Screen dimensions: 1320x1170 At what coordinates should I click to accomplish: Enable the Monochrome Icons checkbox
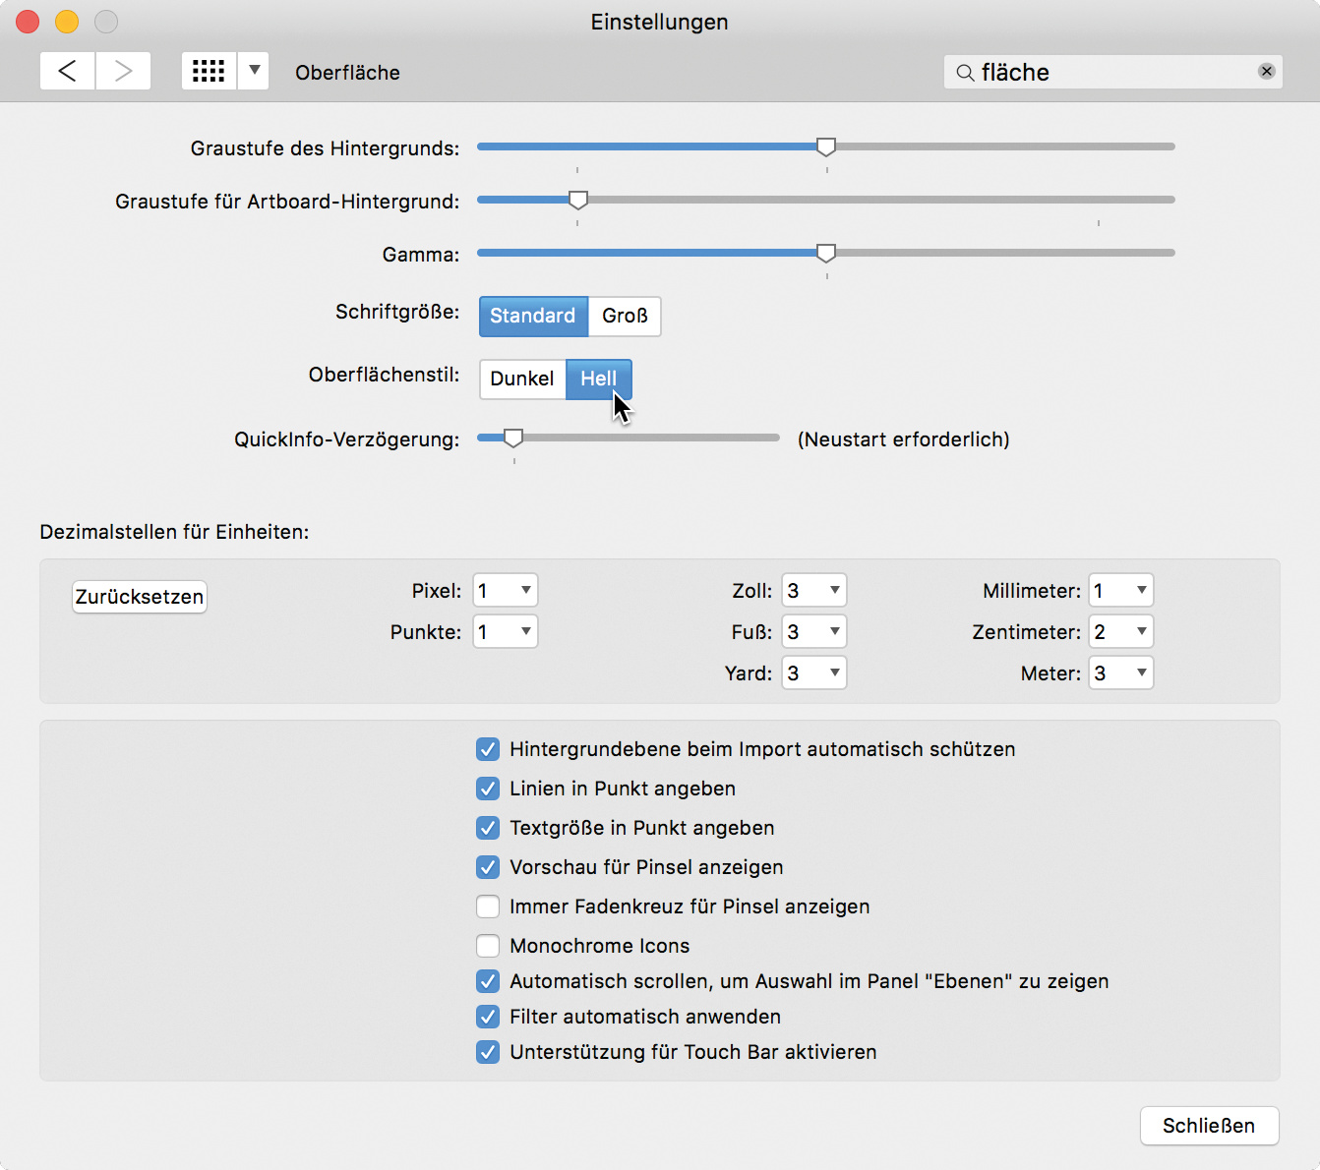[x=488, y=946]
